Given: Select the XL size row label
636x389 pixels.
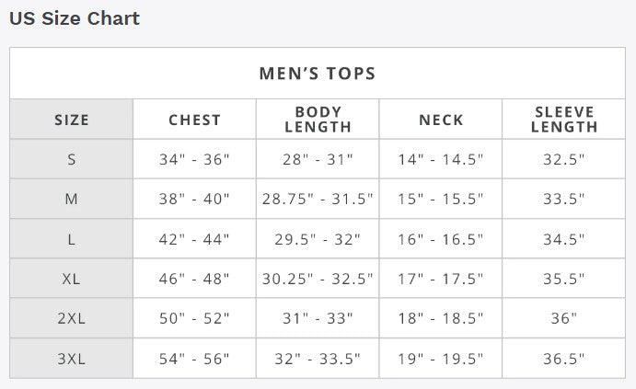Looking at the screenshot, I should pyautogui.click(x=72, y=279).
